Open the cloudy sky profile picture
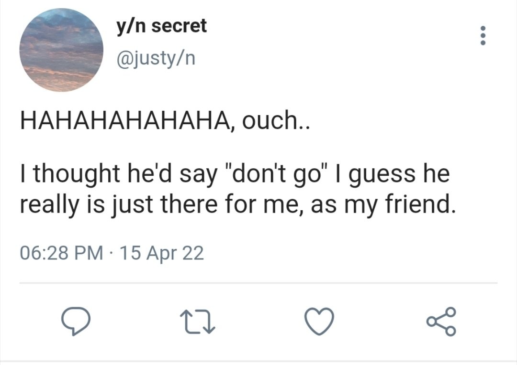 [x=61, y=50]
